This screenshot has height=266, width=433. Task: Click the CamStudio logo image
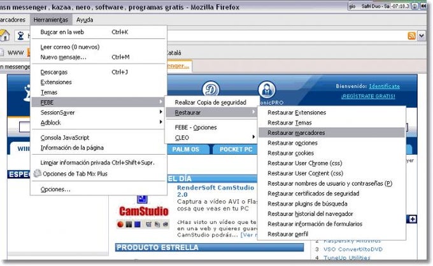coord(144,211)
